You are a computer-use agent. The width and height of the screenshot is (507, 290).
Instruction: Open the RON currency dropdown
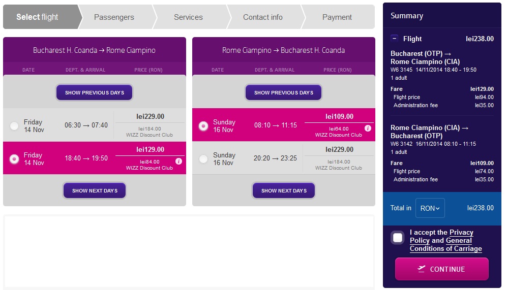click(430, 208)
